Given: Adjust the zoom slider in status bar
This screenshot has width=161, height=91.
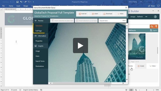Looking at the screenshot, I should (x=146, y=90).
